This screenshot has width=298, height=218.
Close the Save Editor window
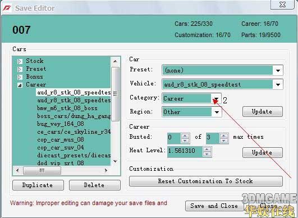[x=283, y=4]
